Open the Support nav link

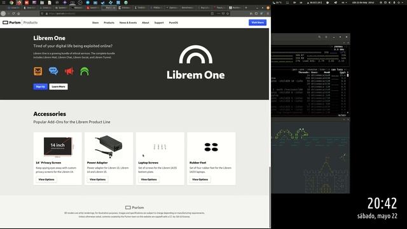coord(159,23)
